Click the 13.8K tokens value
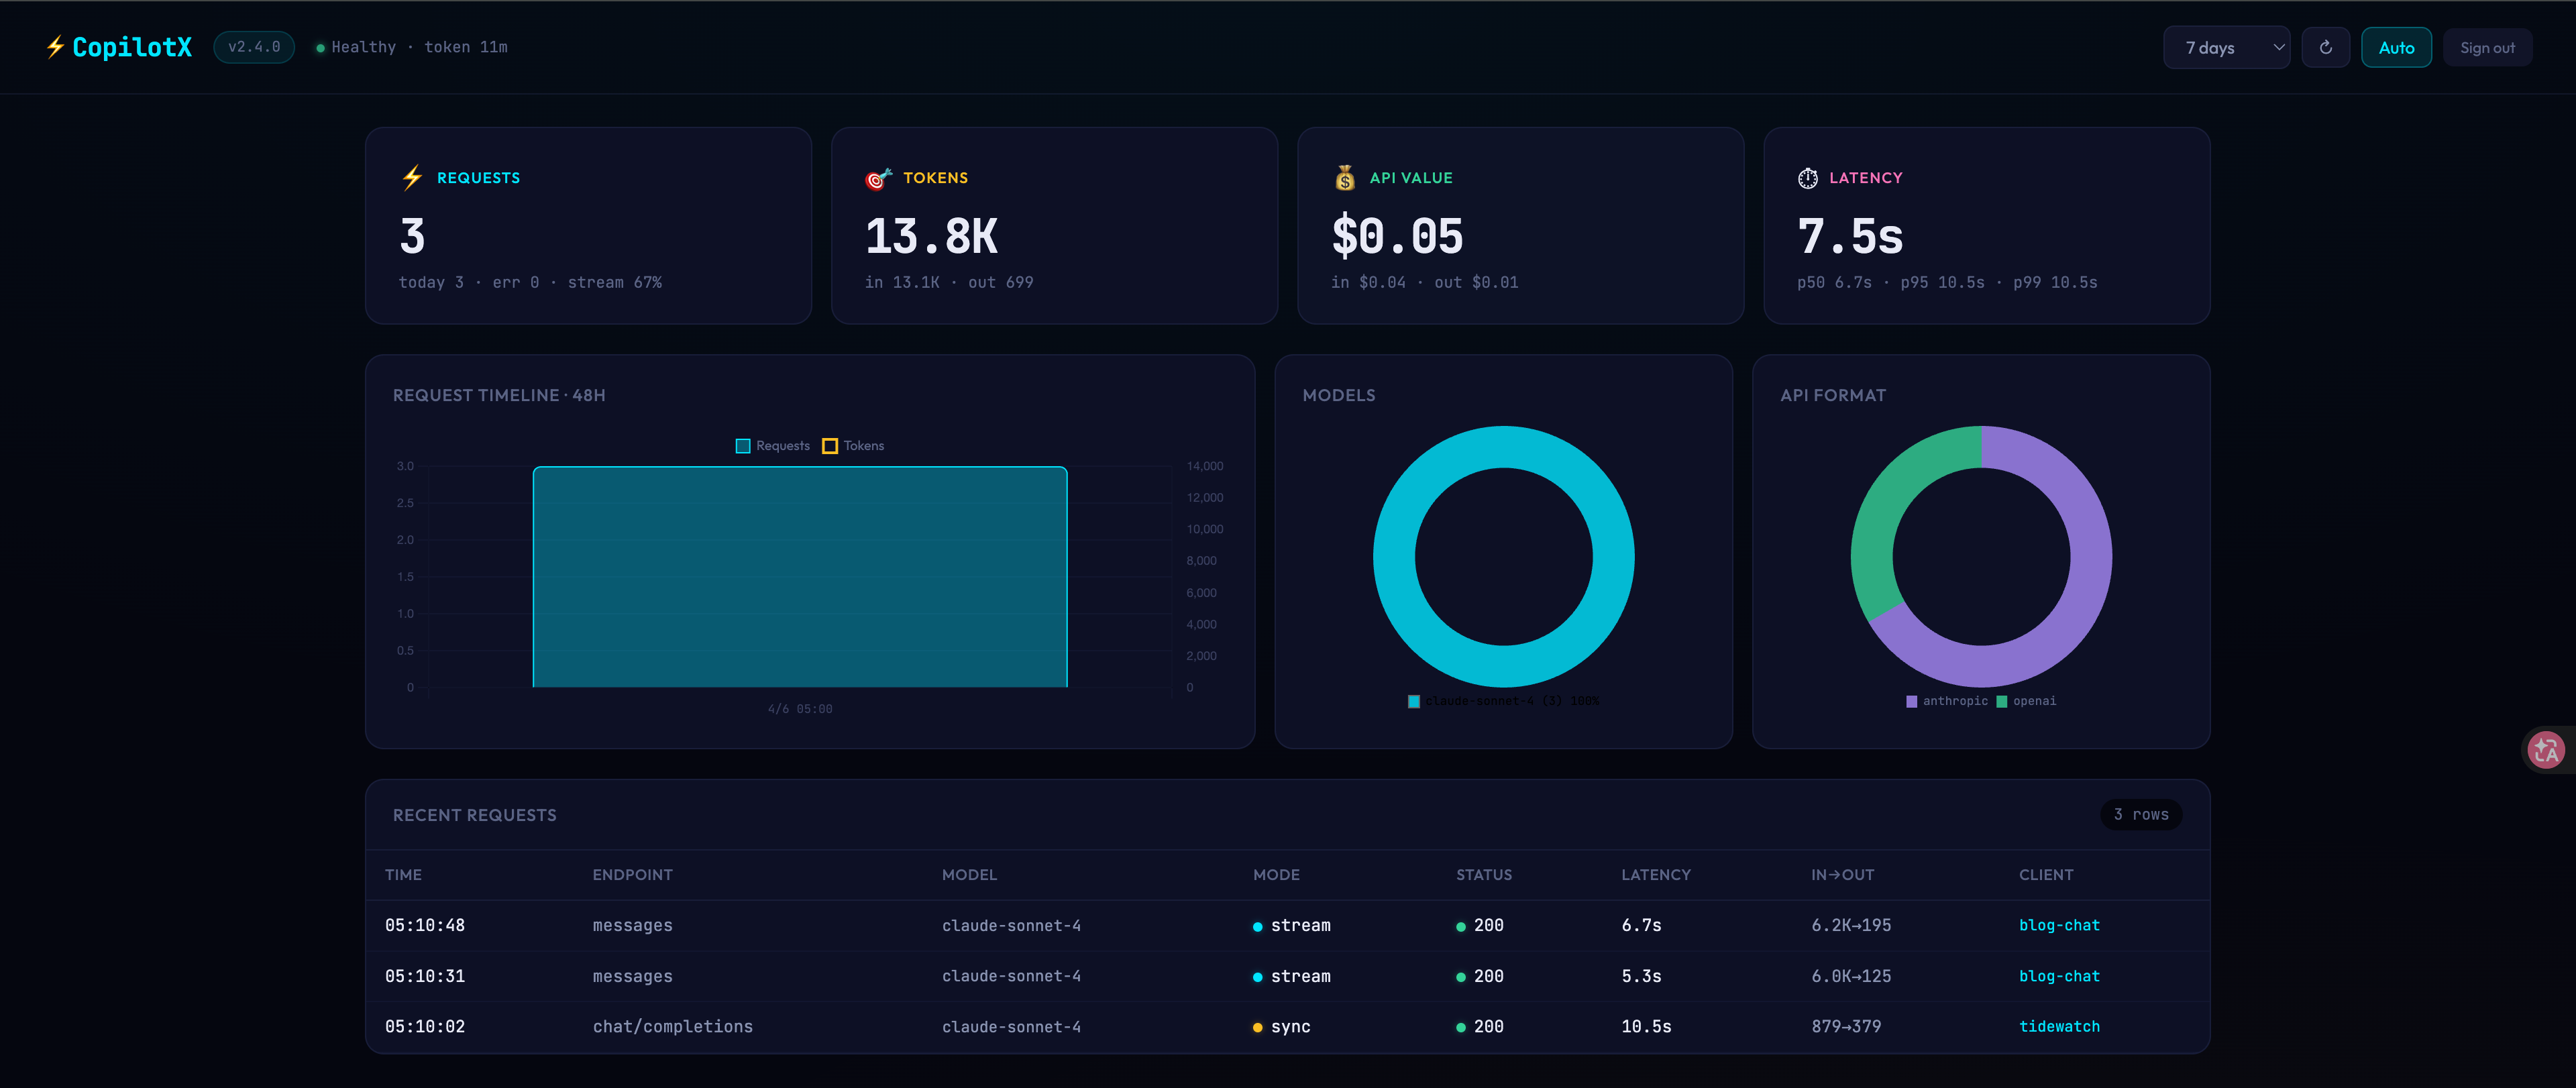The width and height of the screenshot is (2576, 1088). [931, 237]
